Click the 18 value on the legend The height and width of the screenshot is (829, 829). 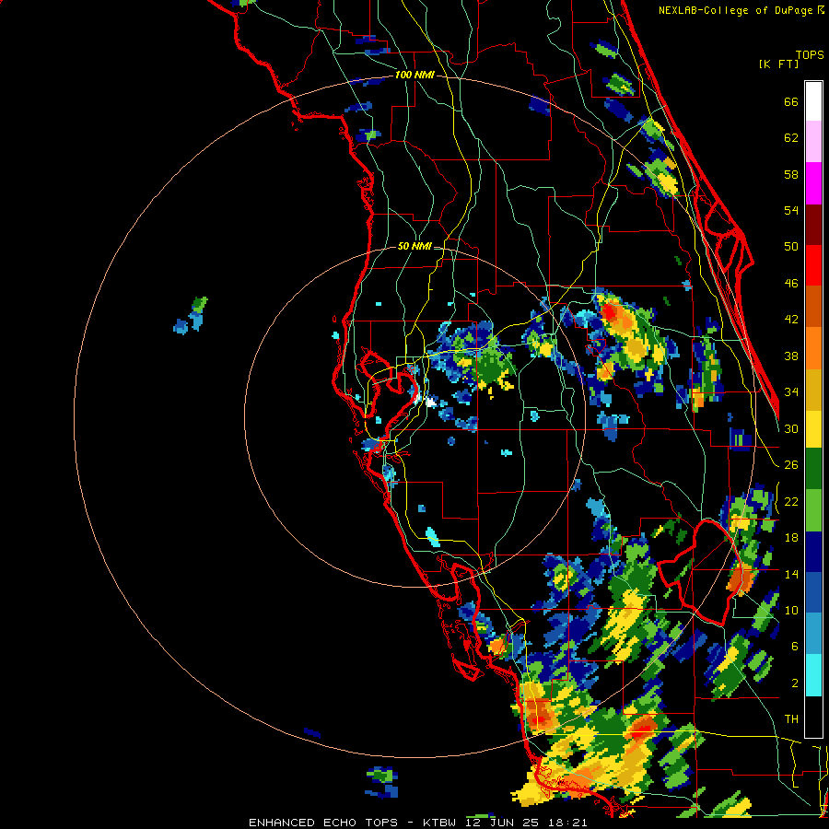791,538
